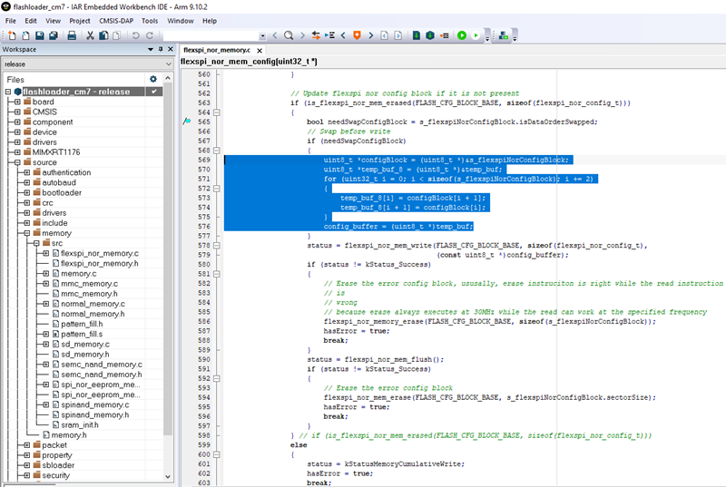Click the Find magnifier icon
This screenshot has width=726, height=487.
tap(289, 35)
